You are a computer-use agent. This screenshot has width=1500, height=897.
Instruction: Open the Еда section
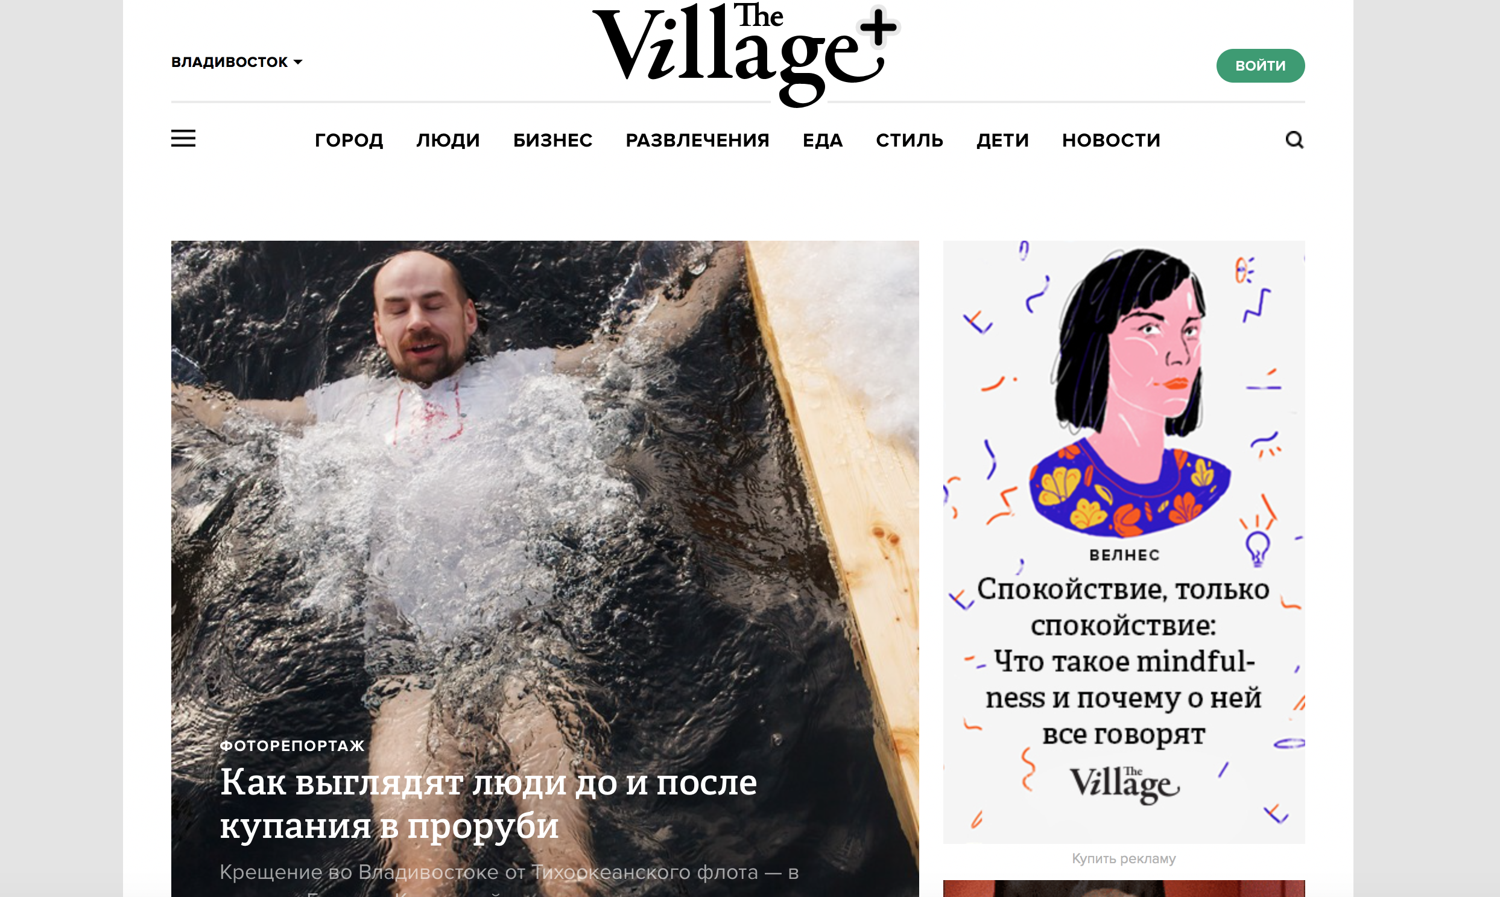[x=822, y=140]
